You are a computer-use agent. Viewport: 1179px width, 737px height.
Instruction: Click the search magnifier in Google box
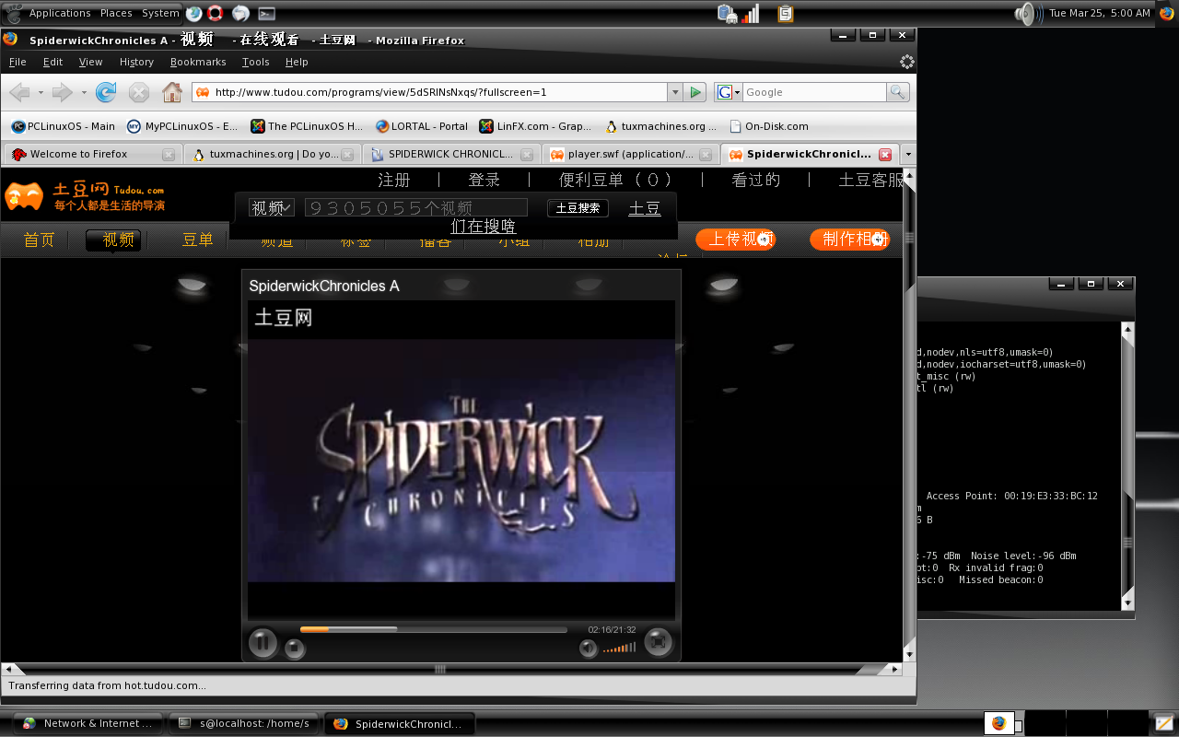pyautogui.click(x=898, y=92)
